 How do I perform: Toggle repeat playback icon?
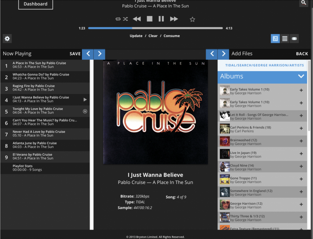click(118, 19)
